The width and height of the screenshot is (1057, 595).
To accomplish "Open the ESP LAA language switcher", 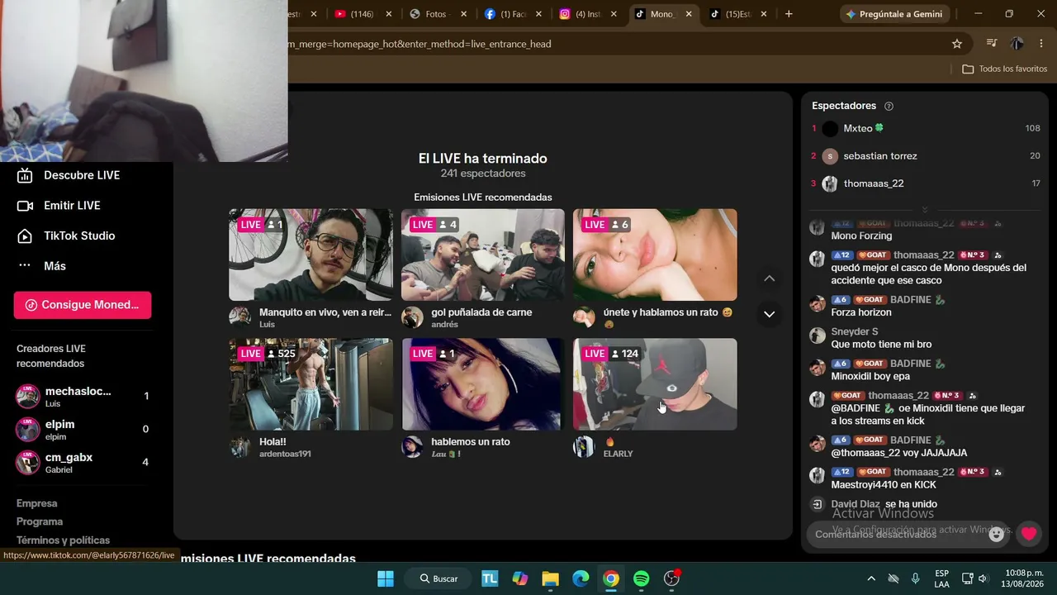I will pyautogui.click(x=941, y=578).
